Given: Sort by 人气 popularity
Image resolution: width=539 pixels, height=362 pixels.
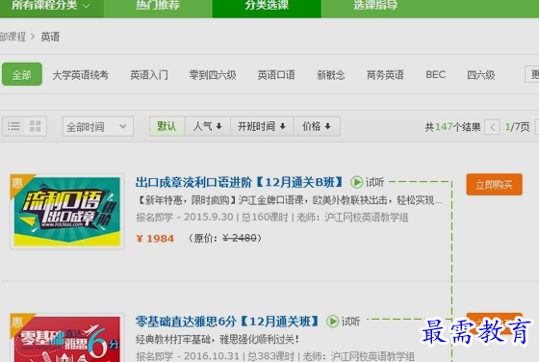Looking at the screenshot, I should (x=207, y=126).
